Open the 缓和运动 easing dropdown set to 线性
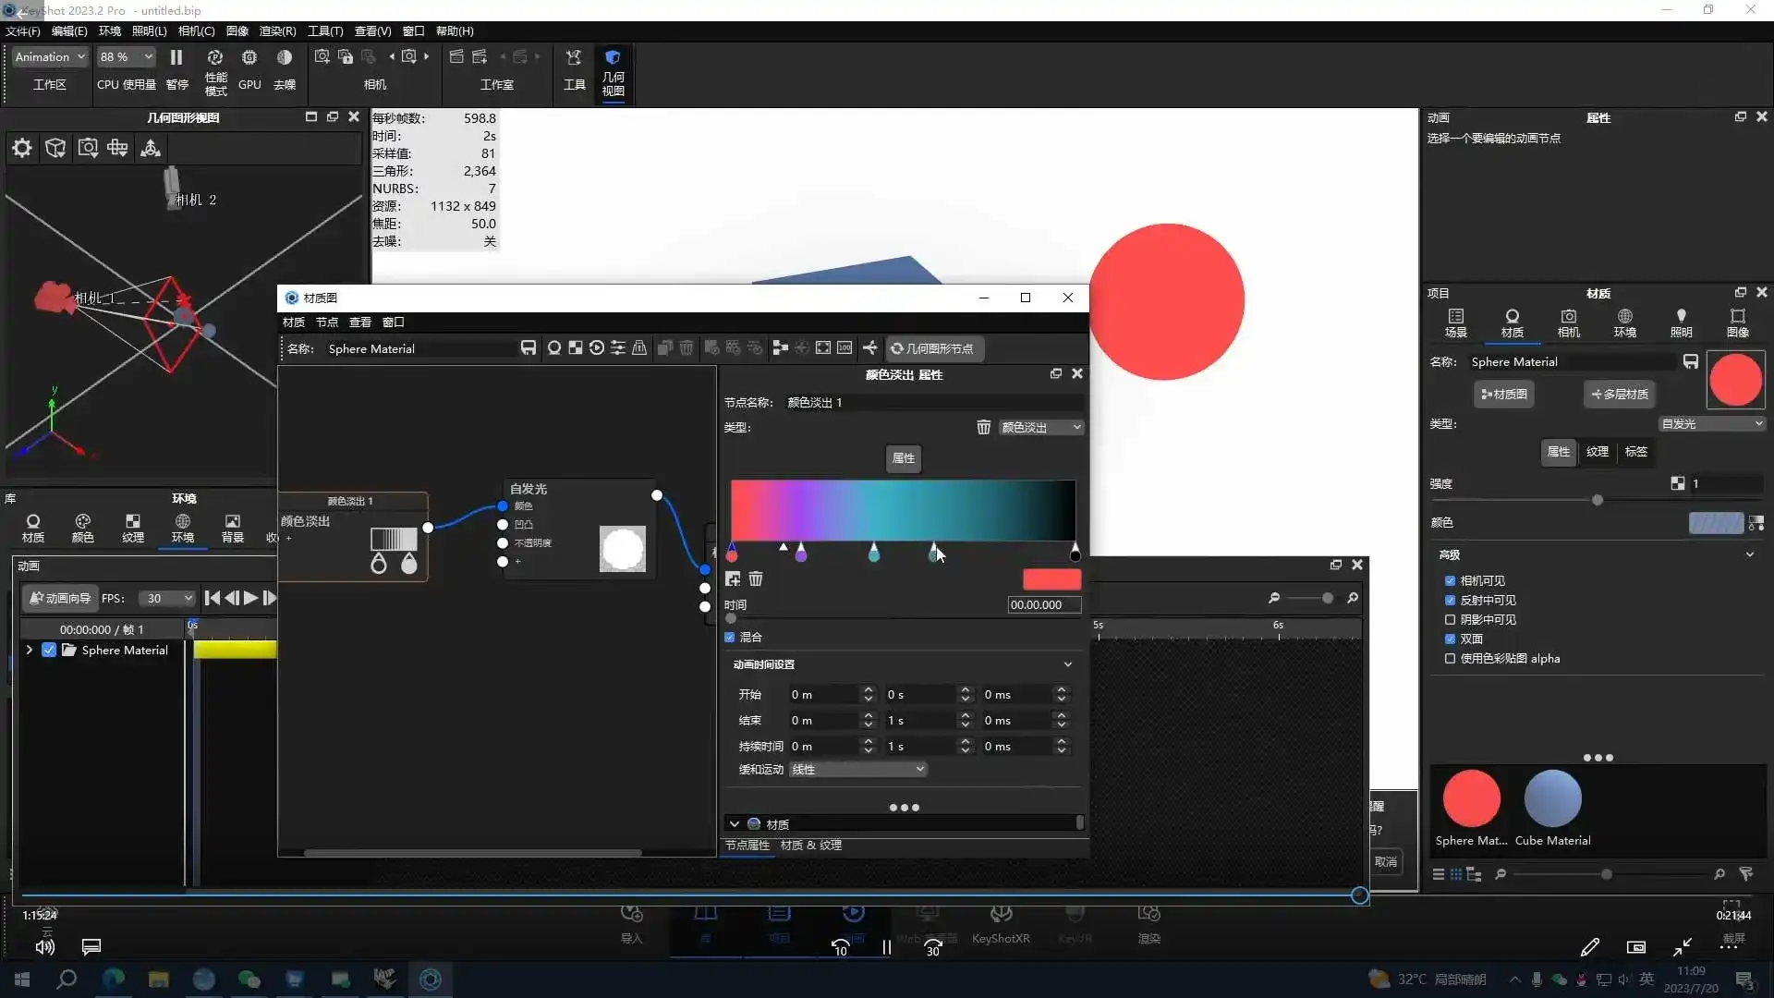Image resolution: width=1774 pixels, height=998 pixels. 857,770
